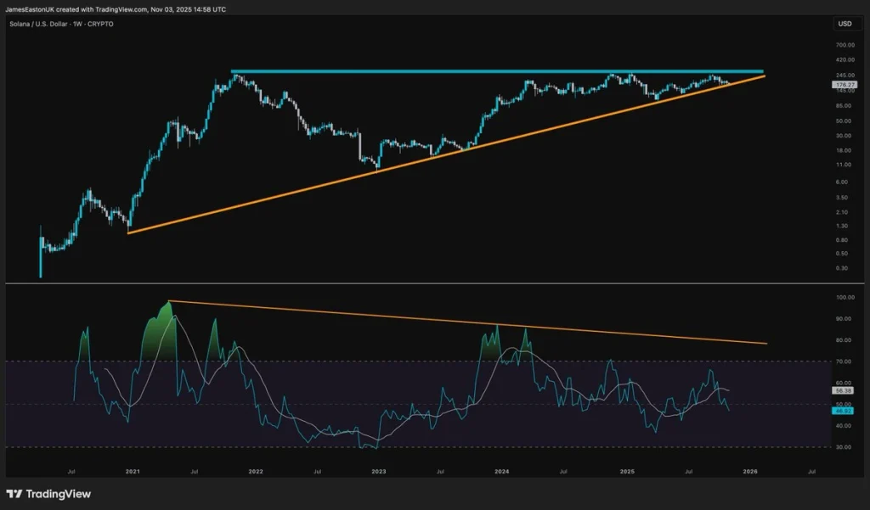
Task: Click the TradingView logo icon bottom-left
Action: 12,491
